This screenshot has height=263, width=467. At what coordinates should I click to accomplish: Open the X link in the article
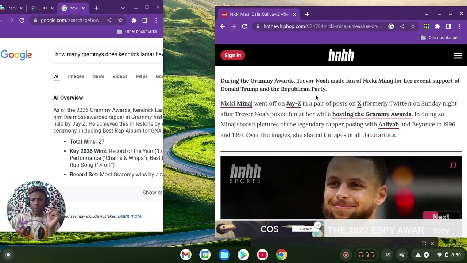[x=359, y=103]
